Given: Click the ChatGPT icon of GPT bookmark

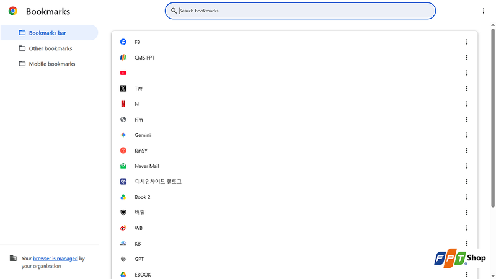Looking at the screenshot, I should pyautogui.click(x=123, y=259).
